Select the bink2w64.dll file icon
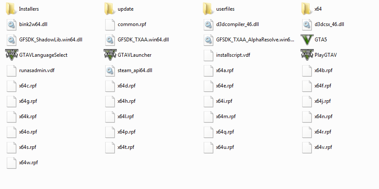The width and height of the screenshot is (379, 189). point(12,24)
